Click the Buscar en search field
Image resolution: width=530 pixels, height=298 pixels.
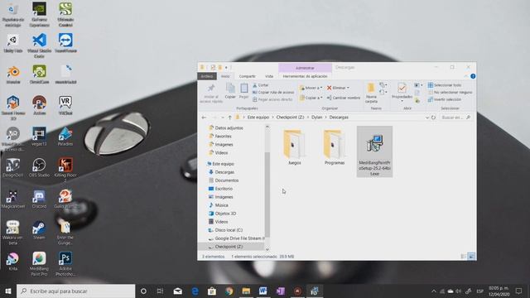tap(455, 118)
